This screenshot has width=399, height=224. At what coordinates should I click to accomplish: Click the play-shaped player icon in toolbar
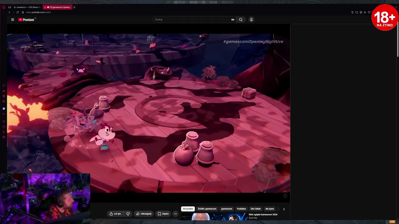click(x=365, y=12)
